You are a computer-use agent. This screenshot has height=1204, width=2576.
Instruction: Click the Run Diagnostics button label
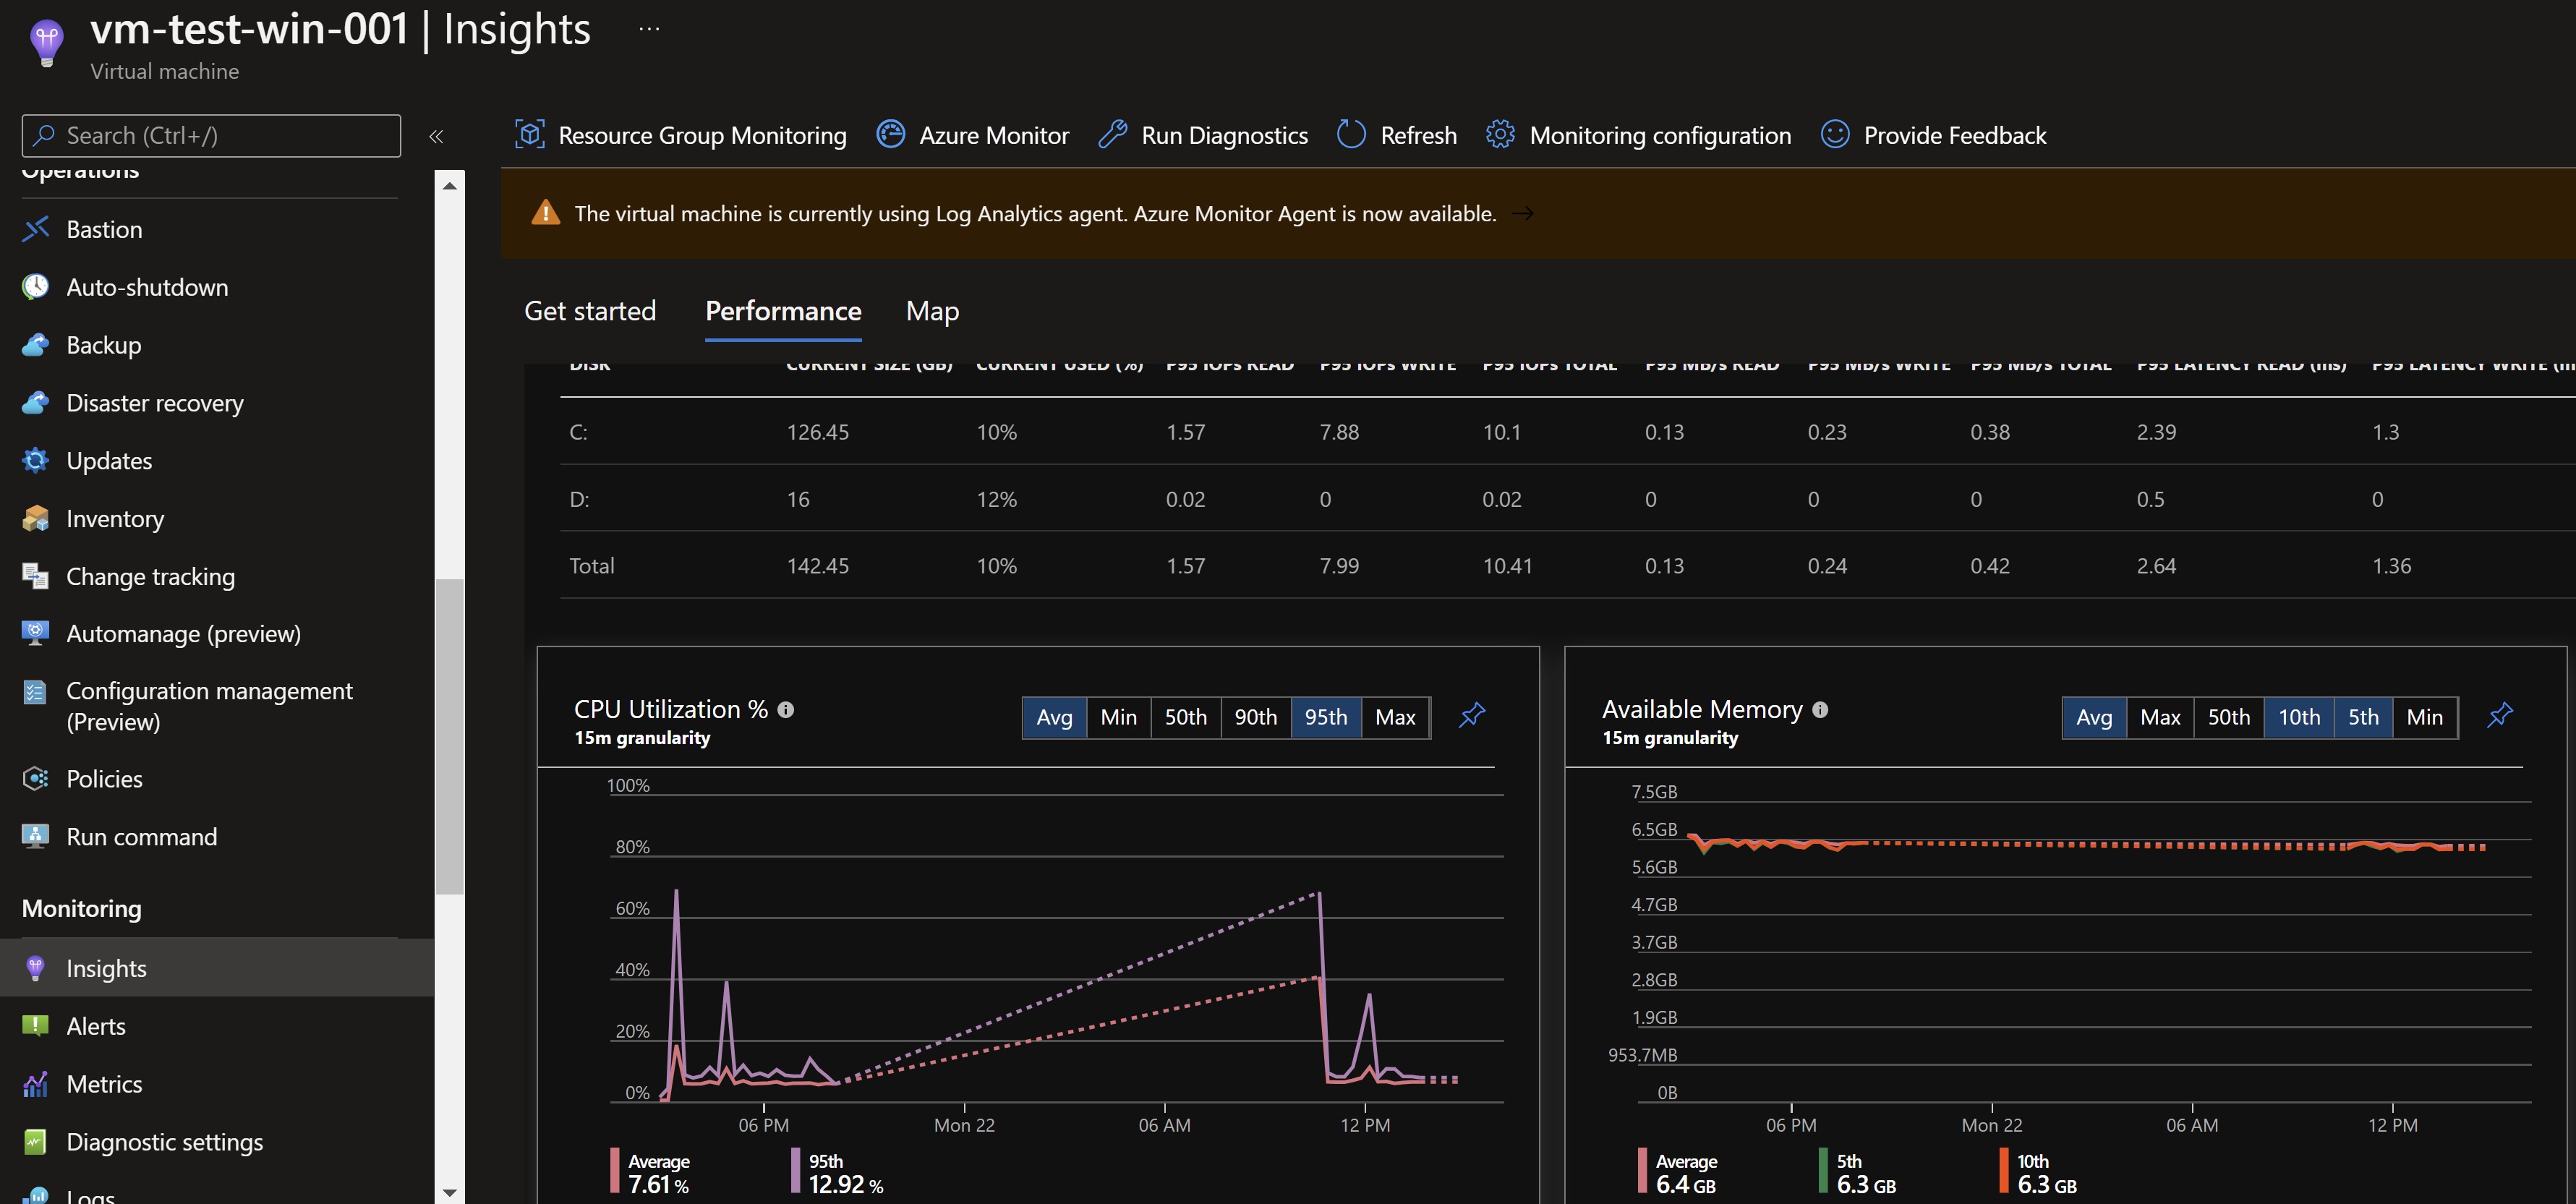point(1224,135)
